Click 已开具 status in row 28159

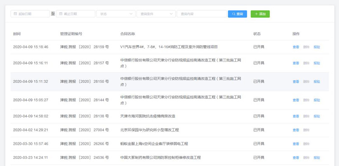(x=258, y=47)
